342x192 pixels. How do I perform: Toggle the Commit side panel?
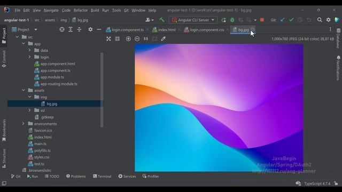[x=4, y=59]
